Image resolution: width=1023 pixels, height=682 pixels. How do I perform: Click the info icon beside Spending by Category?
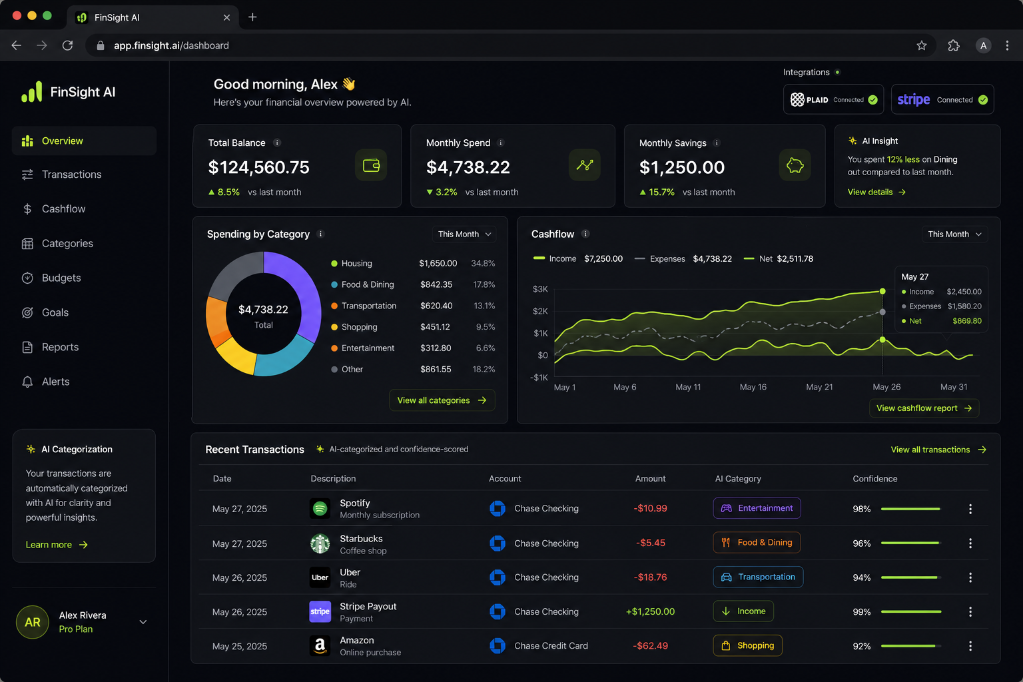[320, 234]
